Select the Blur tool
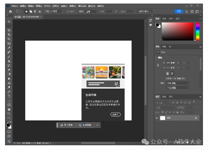 (9, 79)
